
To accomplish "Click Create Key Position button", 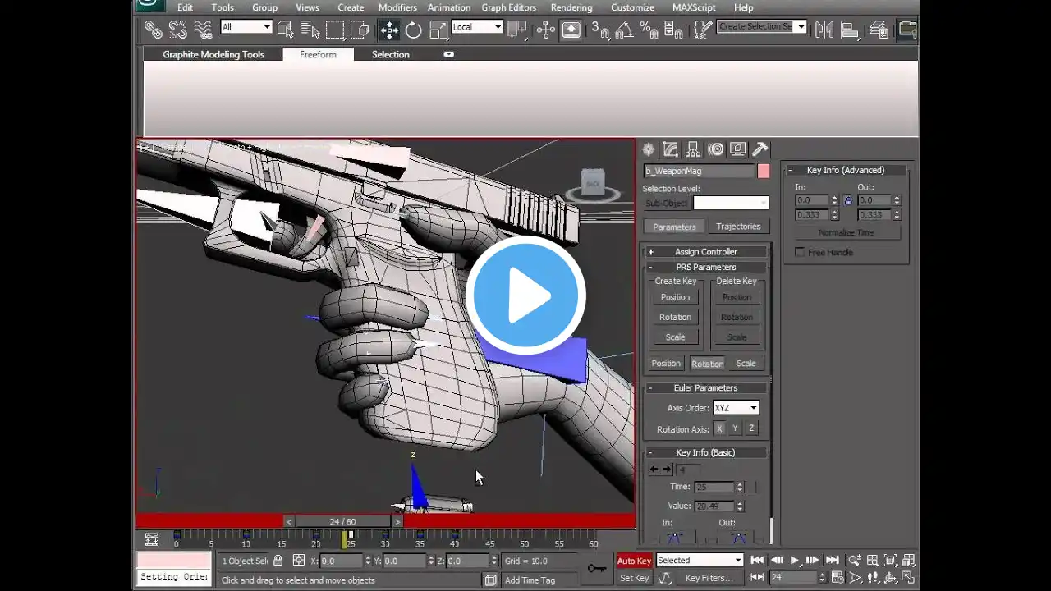I will [675, 297].
